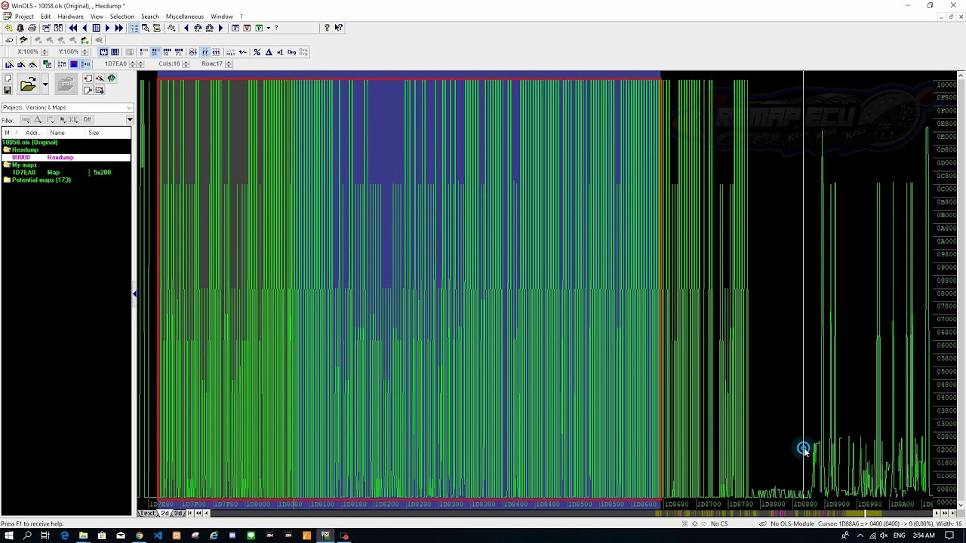Collapse the My maps folder

[7, 165]
